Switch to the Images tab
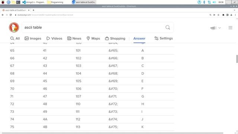 (33, 38)
